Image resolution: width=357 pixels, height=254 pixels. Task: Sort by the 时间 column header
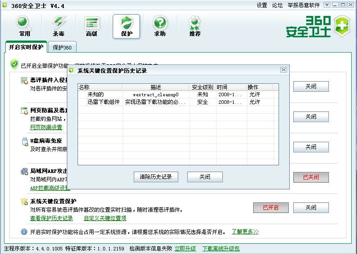[231, 87]
